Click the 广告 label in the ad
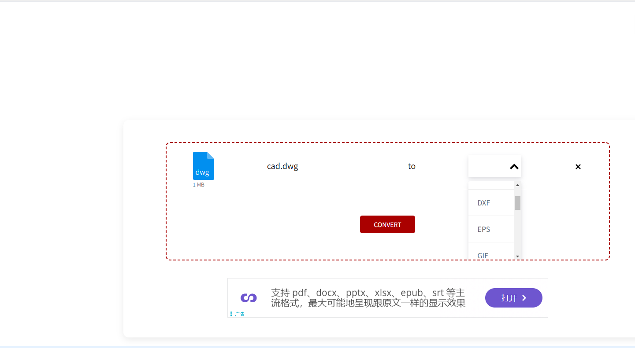 point(240,314)
